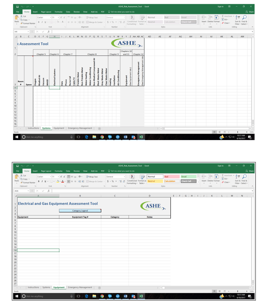Click Paste icon in the lower Excel window

click(x=17, y=178)
